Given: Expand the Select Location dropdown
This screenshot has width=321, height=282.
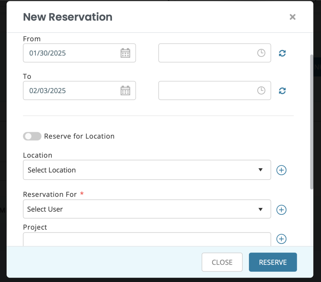Looking at the screenshot, I should click(147, 170).
